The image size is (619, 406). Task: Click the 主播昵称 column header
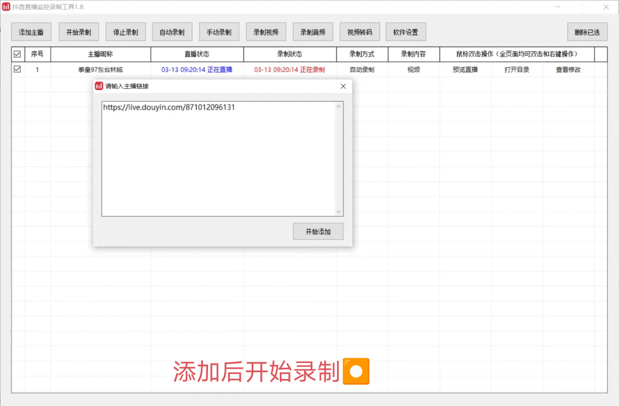[x=100, y=54]
